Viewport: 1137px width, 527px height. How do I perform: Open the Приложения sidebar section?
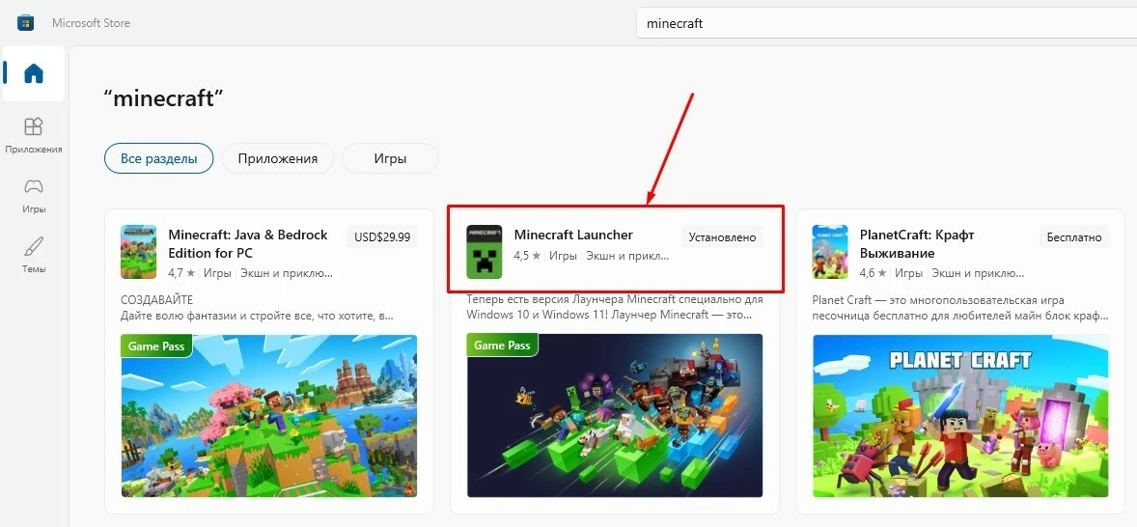point(34,135)
